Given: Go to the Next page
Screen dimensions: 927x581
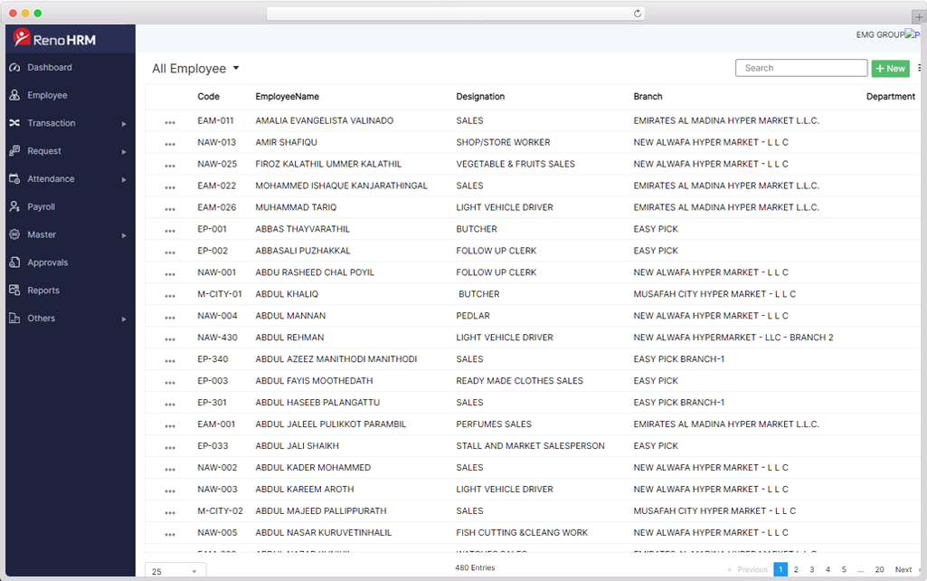Looking at the screenshot, I should [903, 569].
